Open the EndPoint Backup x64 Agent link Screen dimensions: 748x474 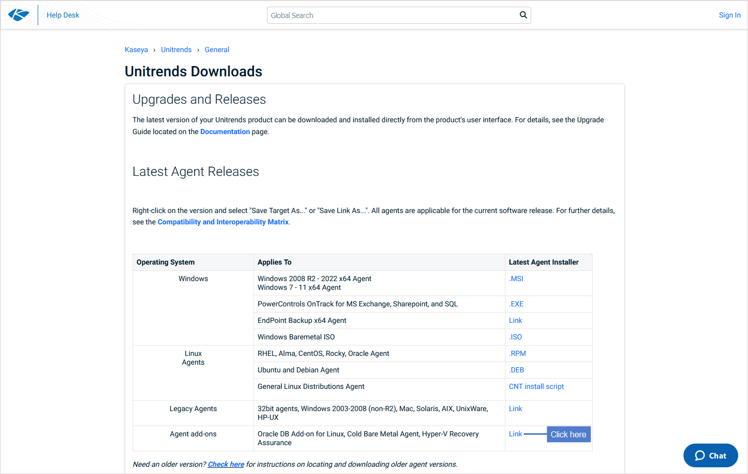(x=515, y=320)
